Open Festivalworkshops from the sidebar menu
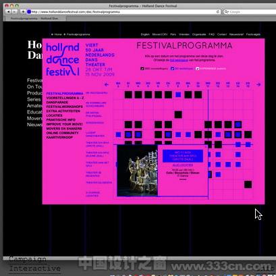This screenshot has height=276, width=276. tap(65, 107)
